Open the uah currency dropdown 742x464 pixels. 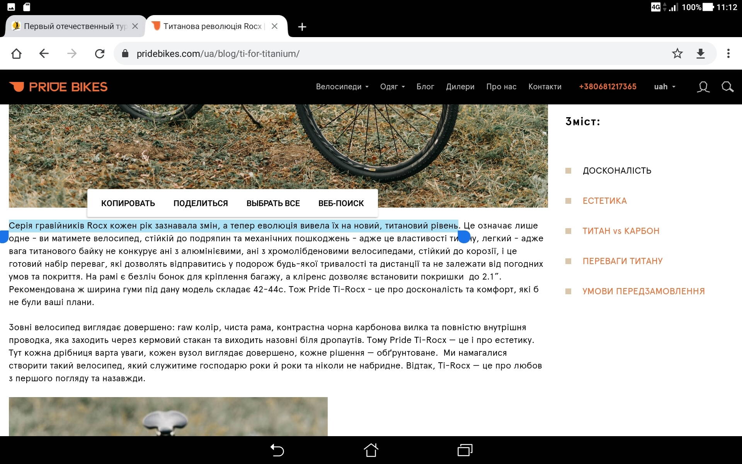click(664, 87)
